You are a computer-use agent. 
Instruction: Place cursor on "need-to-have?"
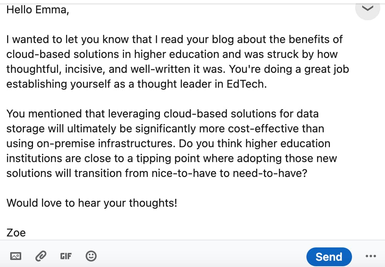270,173
